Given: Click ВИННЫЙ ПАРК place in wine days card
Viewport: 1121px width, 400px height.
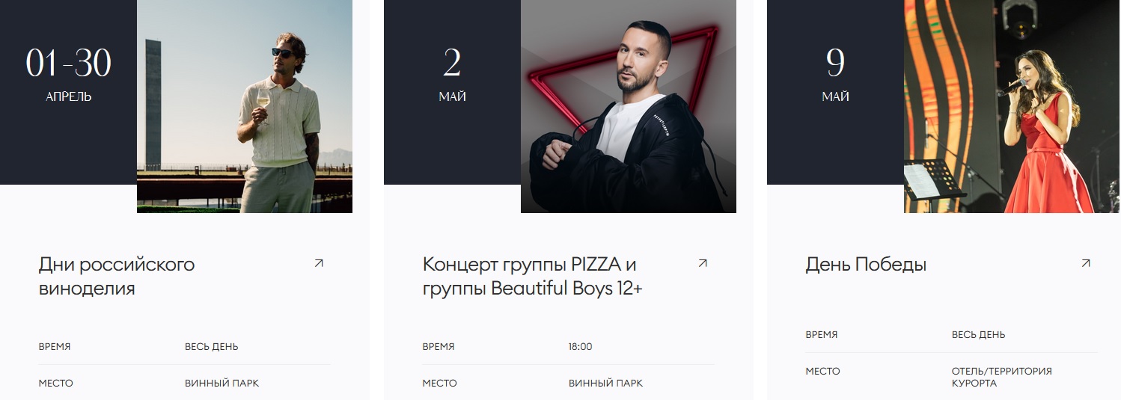Looking at the screenshot, I should pos(222,384).
